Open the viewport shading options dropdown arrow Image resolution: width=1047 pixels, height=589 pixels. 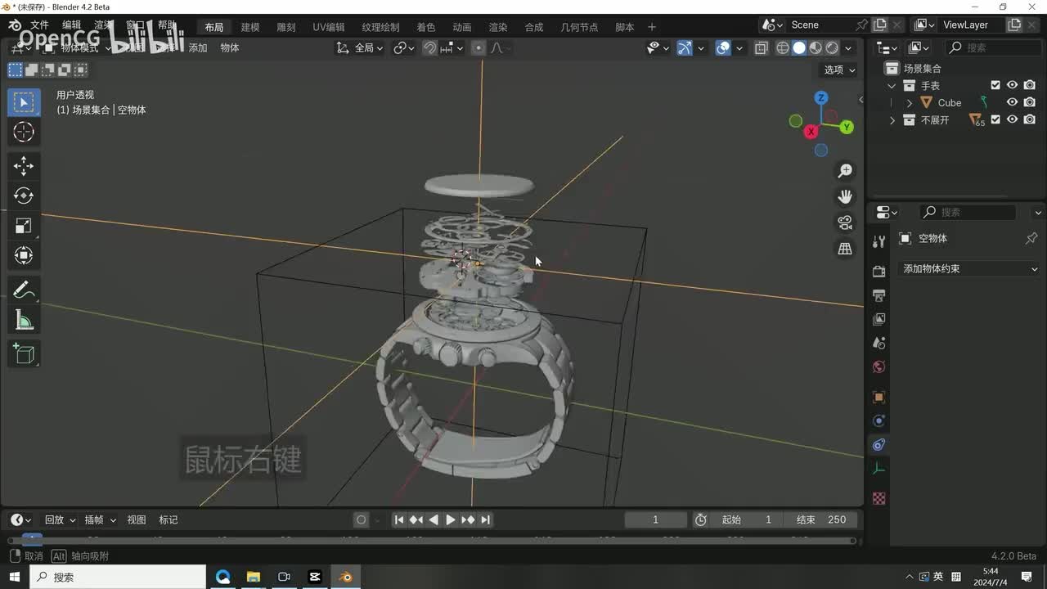tap(848, 48)
